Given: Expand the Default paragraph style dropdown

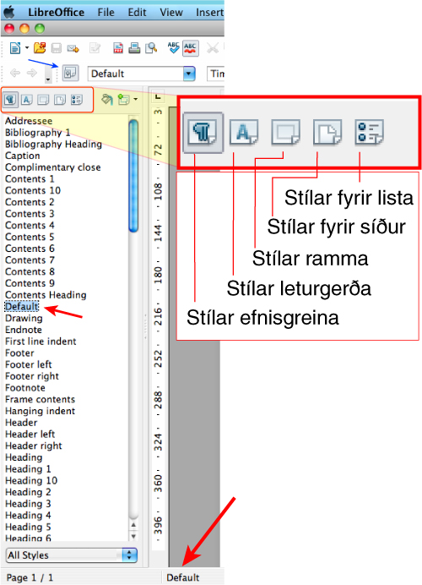Looking at the screenshot, I should click(189, 74).
